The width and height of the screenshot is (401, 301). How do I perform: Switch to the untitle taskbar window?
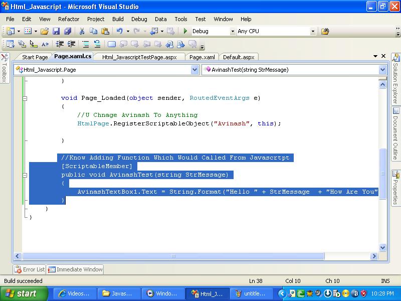click(251, 293)
